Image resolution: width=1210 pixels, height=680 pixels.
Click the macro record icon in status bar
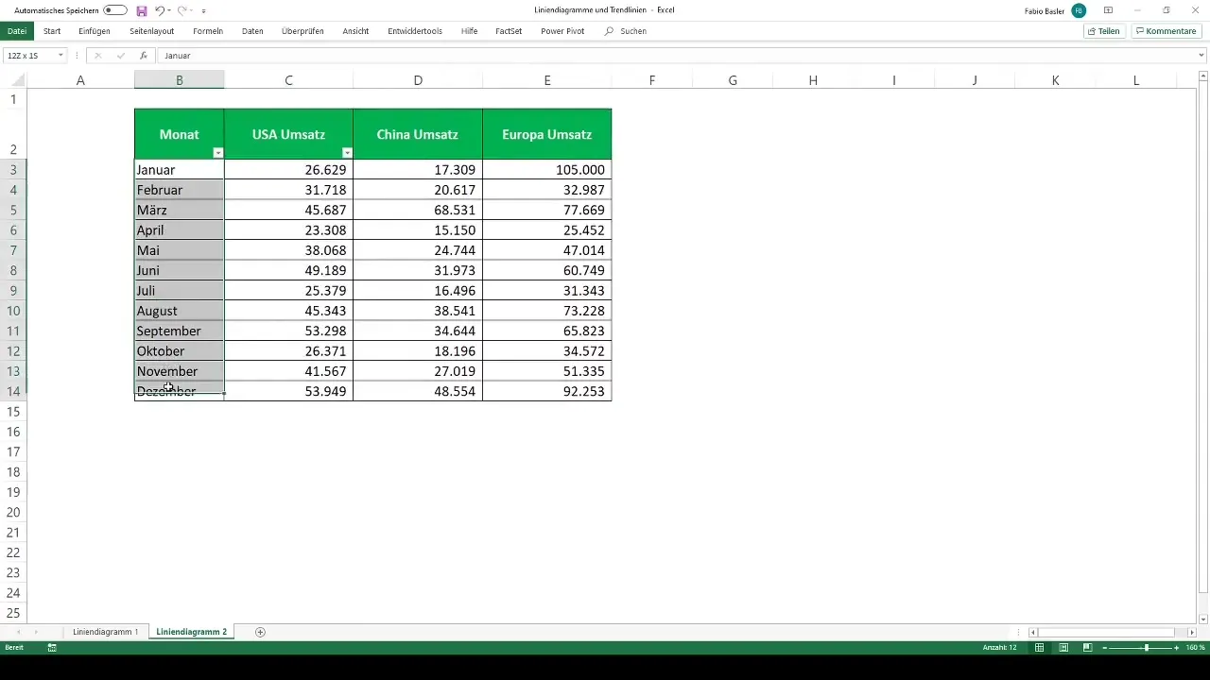point(52,648)
